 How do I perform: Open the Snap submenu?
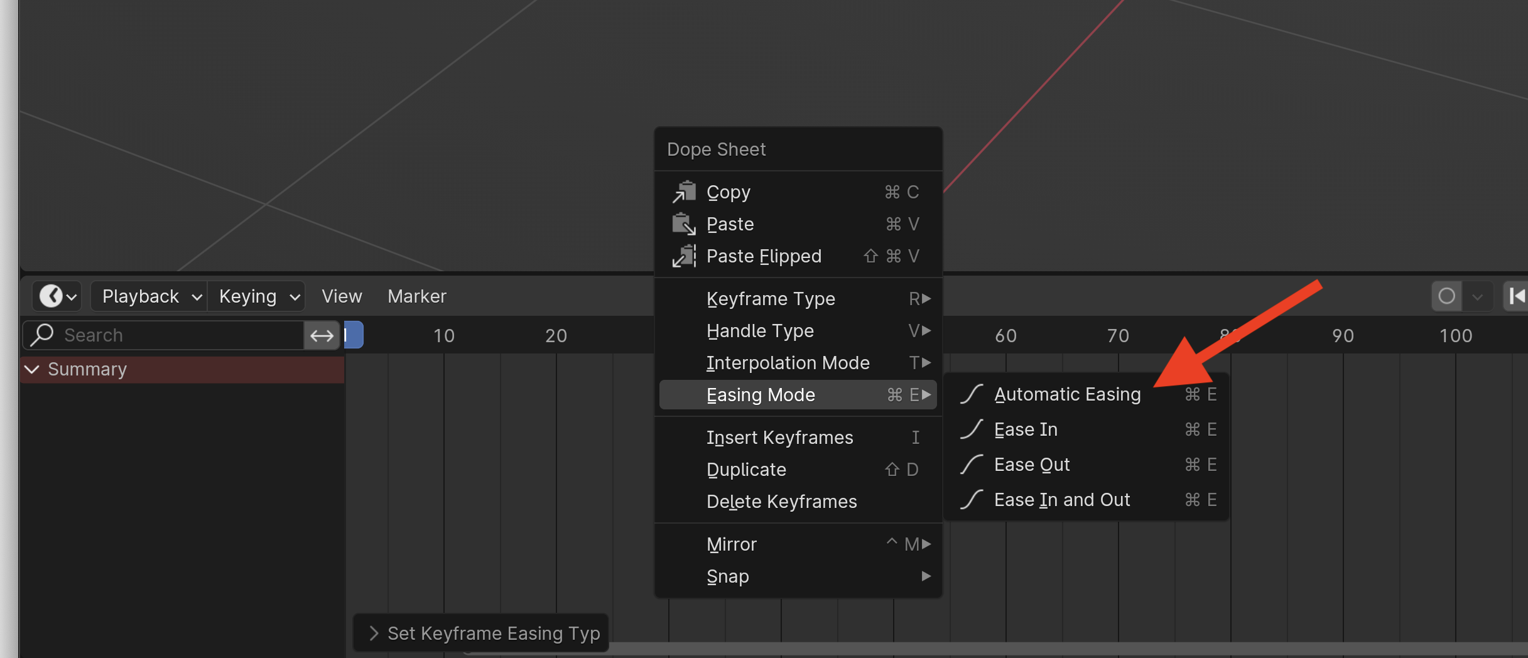coord(798,576)
